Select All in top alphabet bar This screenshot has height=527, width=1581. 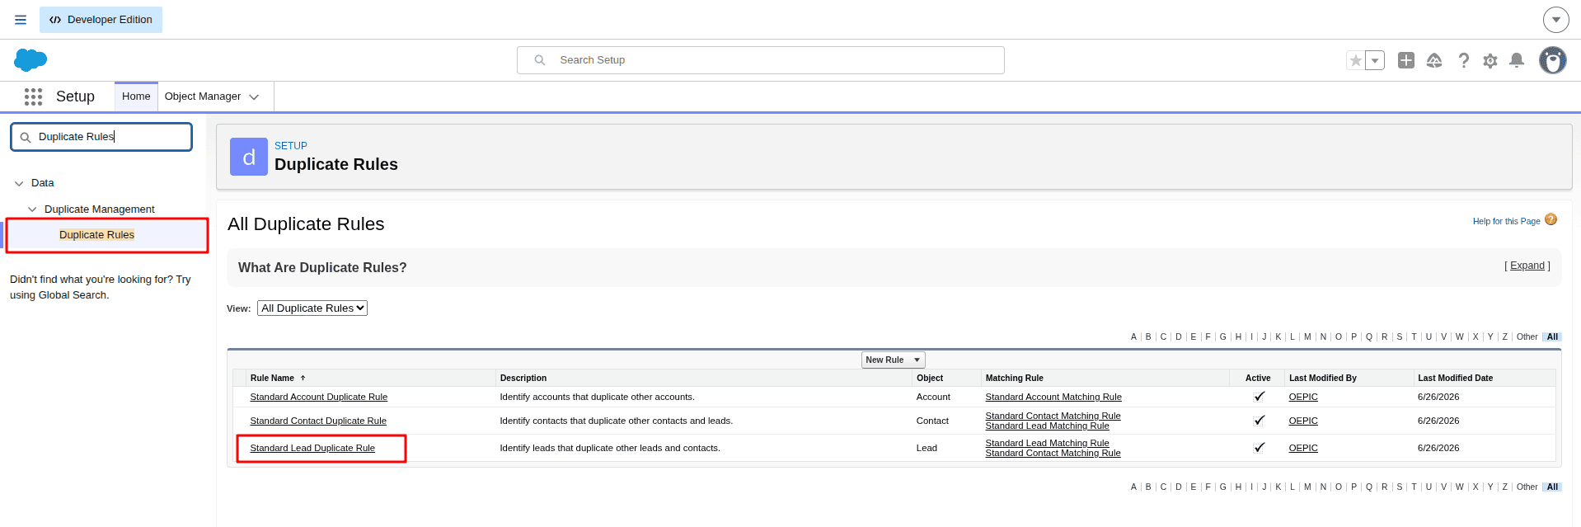tap(1552, 337)
